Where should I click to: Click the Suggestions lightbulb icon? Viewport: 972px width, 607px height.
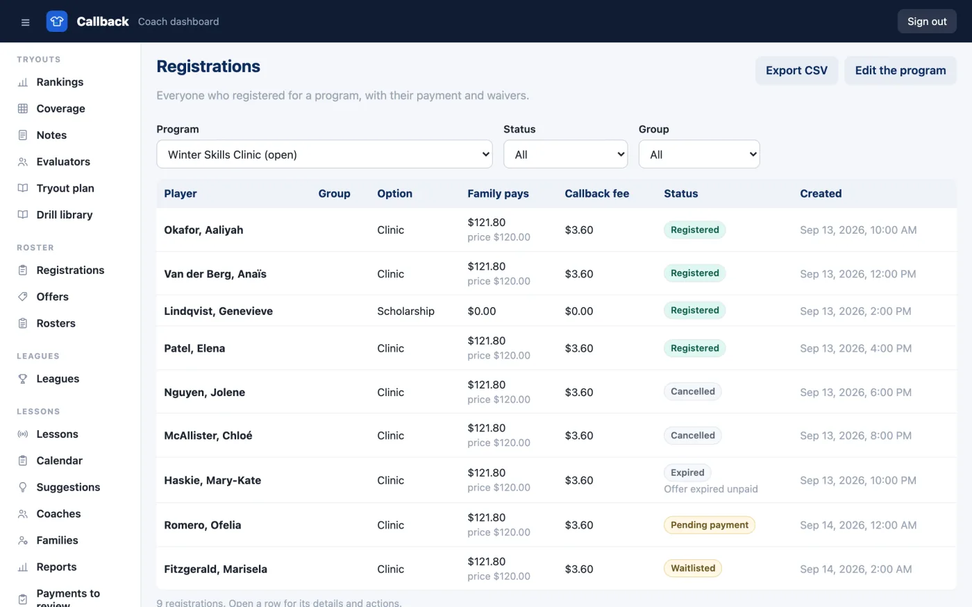[x=23, y=487]
